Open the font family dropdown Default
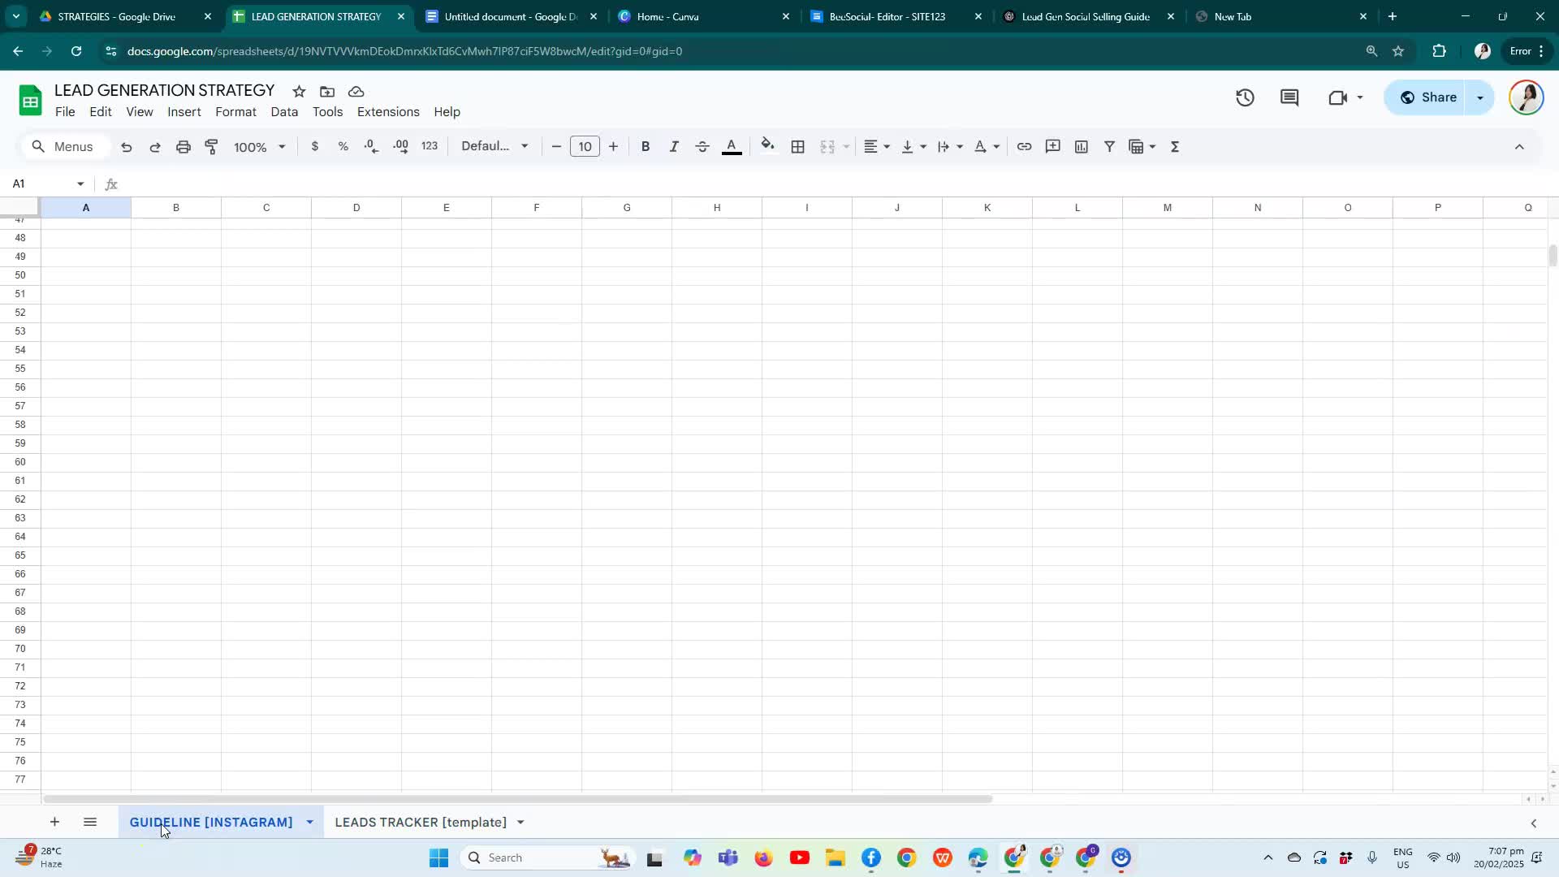The width and height of the screenshot is (1559, 877). point(494,147)
